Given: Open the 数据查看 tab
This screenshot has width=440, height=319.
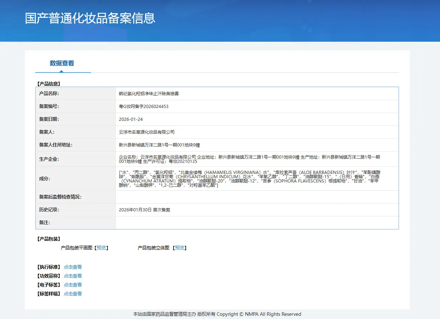Looking at the screenshot, I should coord(62,63).
